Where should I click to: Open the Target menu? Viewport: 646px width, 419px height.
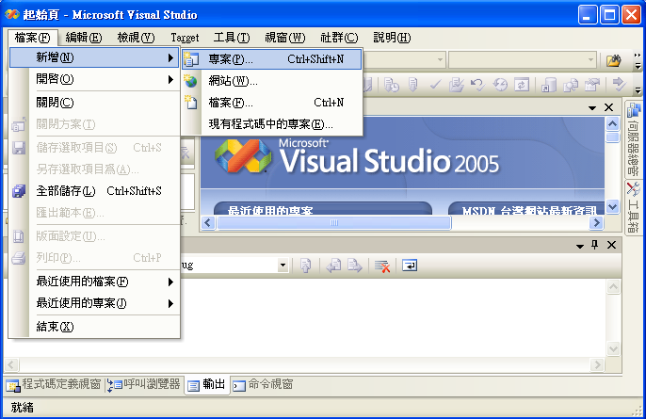pos(185,38)
